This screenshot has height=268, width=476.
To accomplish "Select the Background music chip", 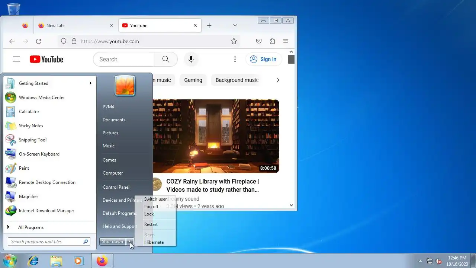I will pyautogui.click(x=237, y=80).
